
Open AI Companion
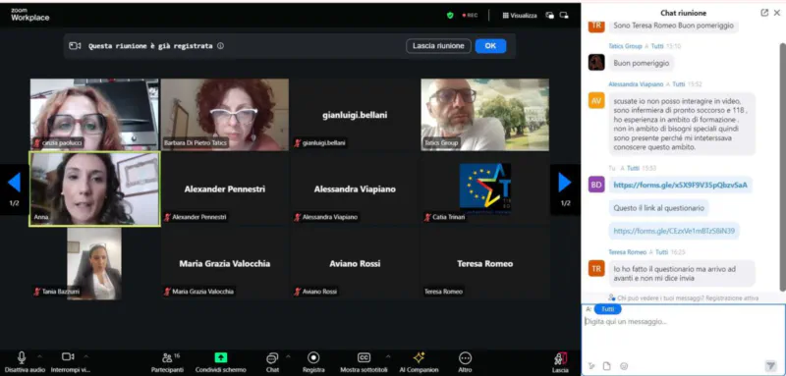pos(419,362)
